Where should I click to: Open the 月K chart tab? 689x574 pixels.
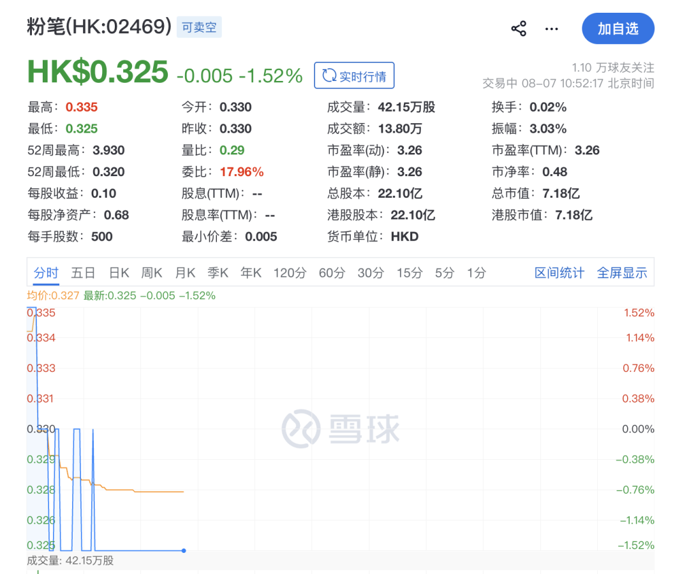pyautogui.click(x=185, y=273)
